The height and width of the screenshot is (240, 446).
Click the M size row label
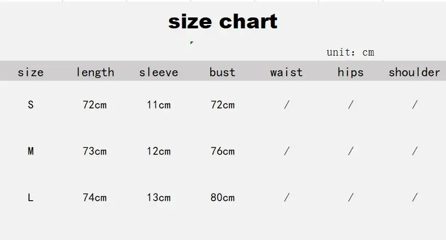(x=31, y=151)
